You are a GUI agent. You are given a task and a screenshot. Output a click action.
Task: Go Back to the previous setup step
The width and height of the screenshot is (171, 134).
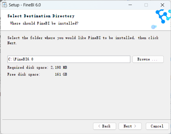pos(105,126)
